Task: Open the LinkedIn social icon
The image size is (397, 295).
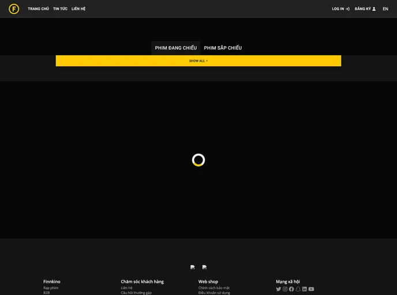Action: tap(305, 289)
